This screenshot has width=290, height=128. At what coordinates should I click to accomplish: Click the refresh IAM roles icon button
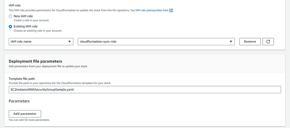tap(268, 42)
